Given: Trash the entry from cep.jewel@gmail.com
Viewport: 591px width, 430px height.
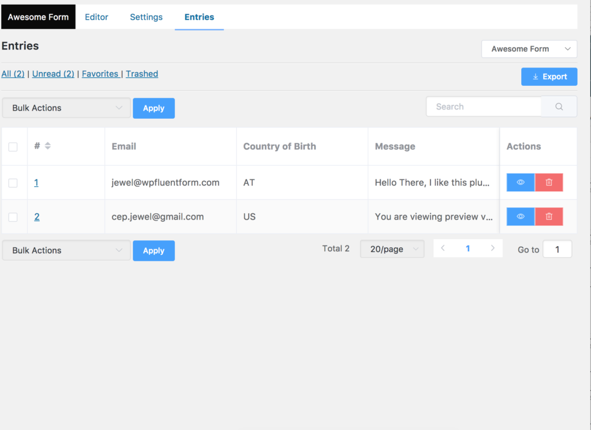Looking at the screenshot, I should point(549,216).
